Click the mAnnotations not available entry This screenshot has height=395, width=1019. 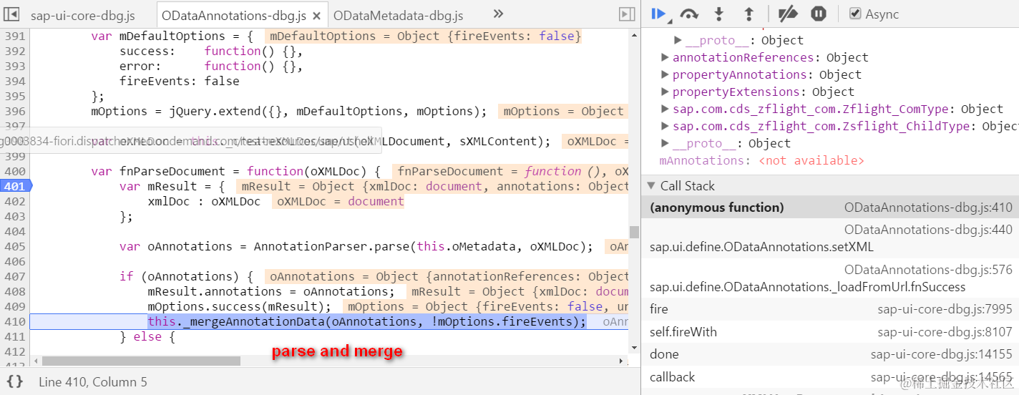coord(761,160)
